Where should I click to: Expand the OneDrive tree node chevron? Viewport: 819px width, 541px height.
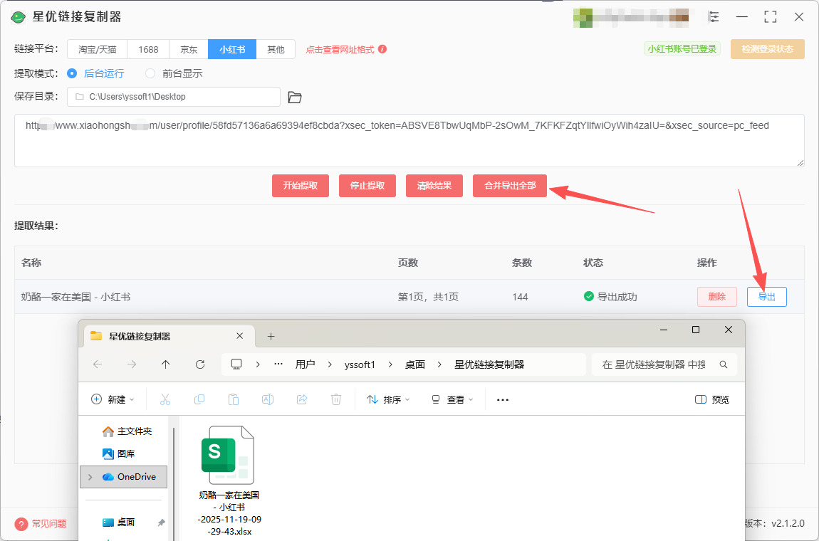90,477
